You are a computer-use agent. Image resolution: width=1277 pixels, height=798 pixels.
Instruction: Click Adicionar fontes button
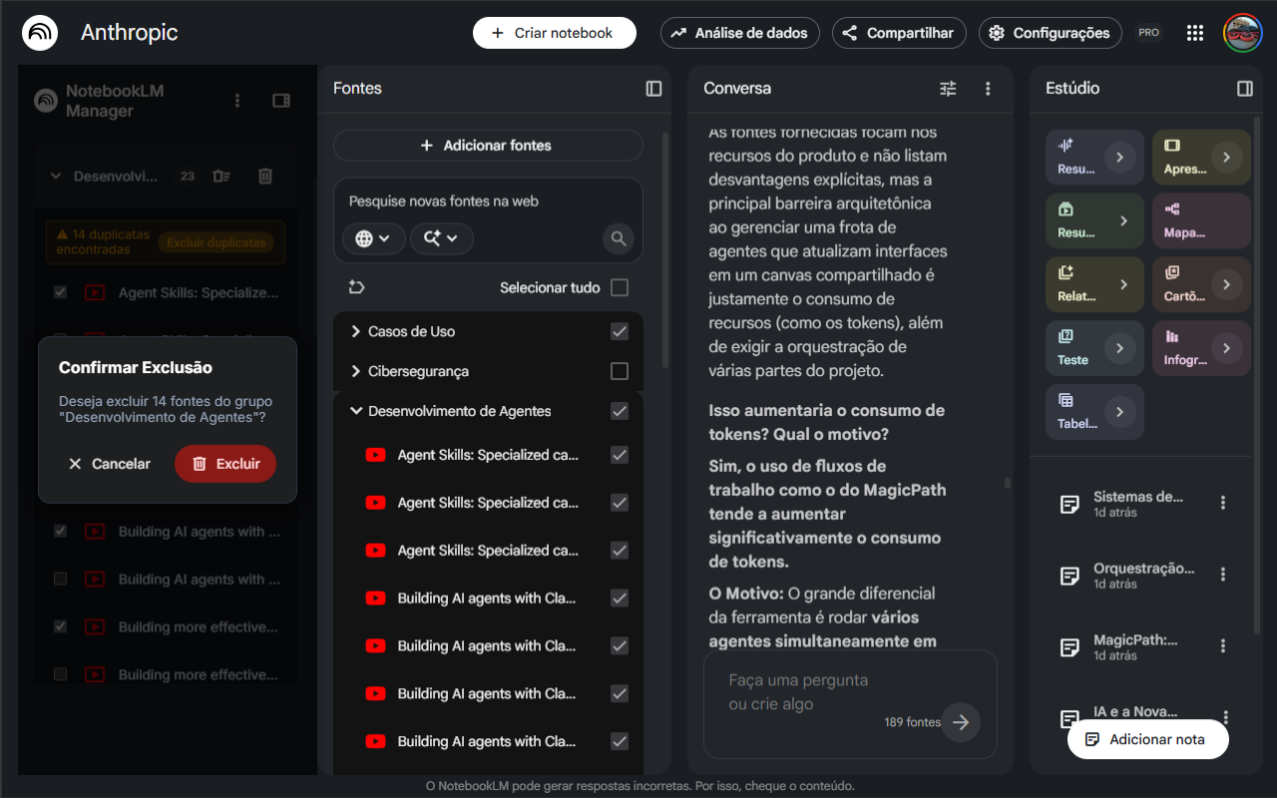(488, 146)
